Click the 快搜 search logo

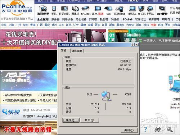point(11,112)
